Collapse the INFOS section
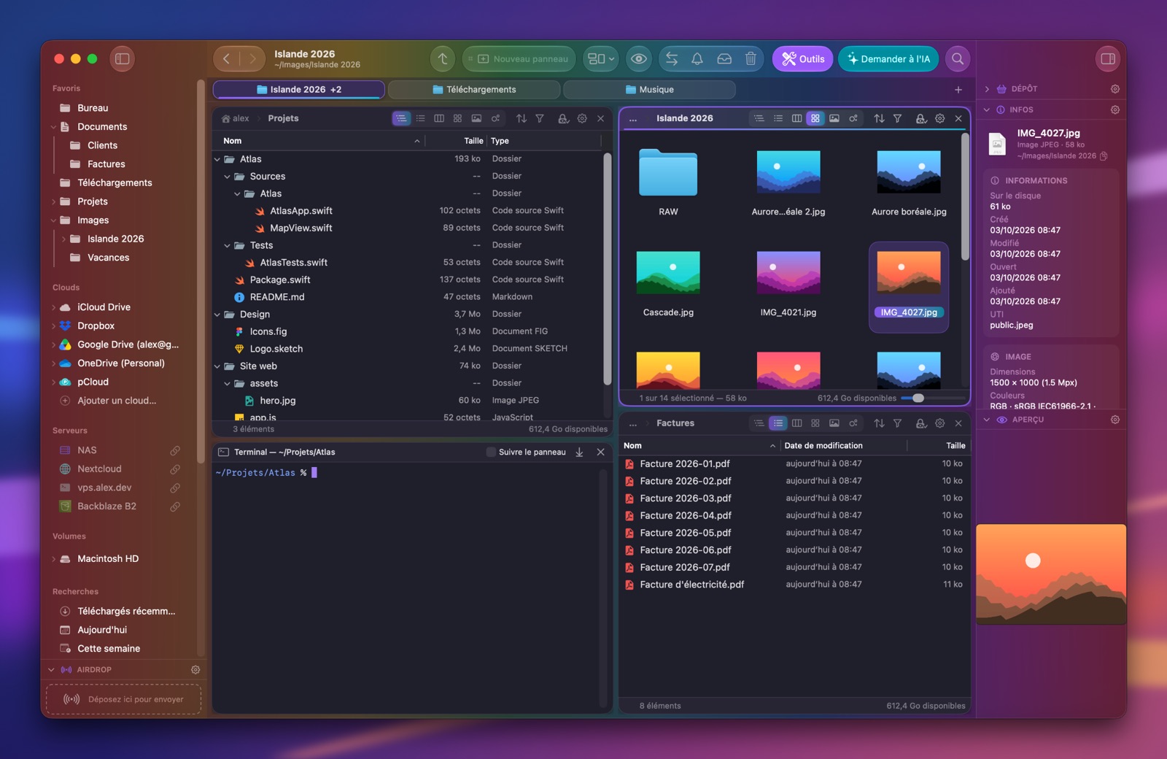The image size is (1167, 759). [x=987, y=110]
